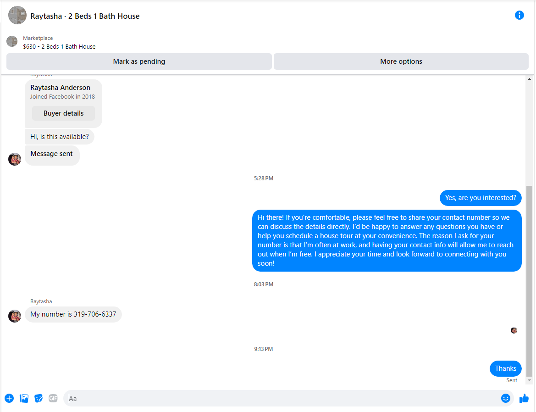The height and width of the screenshot is (412, 536).
Task: Click Raytasha's avatar beside phone number message
Action: [15, 316]
